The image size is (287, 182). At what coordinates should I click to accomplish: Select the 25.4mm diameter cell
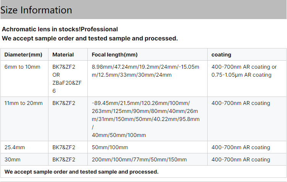click(x=15, y=147)
